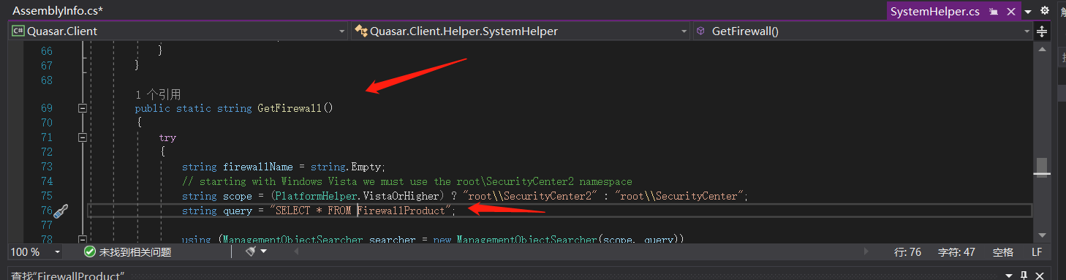Collapse the GetFirewall method at line 69
The height and width of the screenshot is (280, 1066).
click(x=83, y=108)
